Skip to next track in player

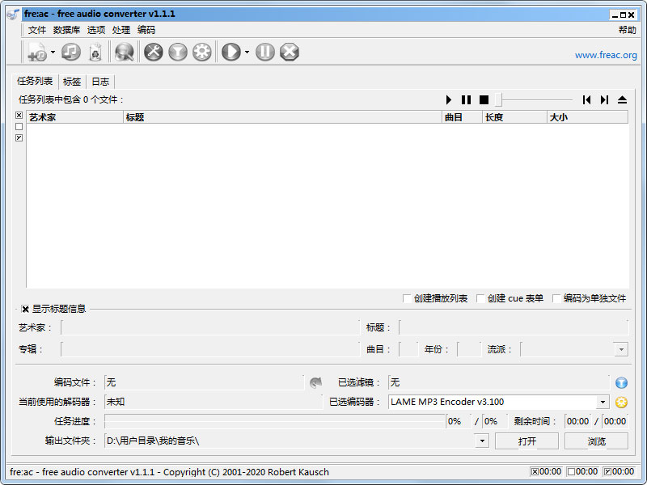click(604, 99)
